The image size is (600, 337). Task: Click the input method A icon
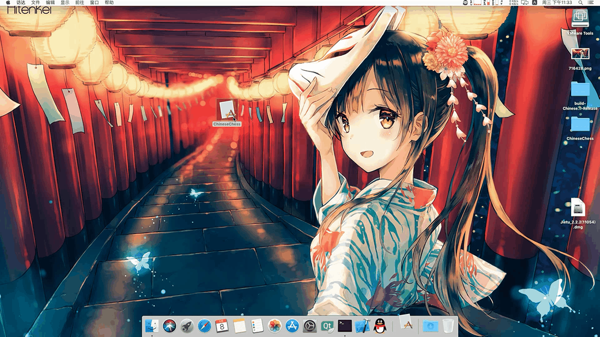(534, 3)
